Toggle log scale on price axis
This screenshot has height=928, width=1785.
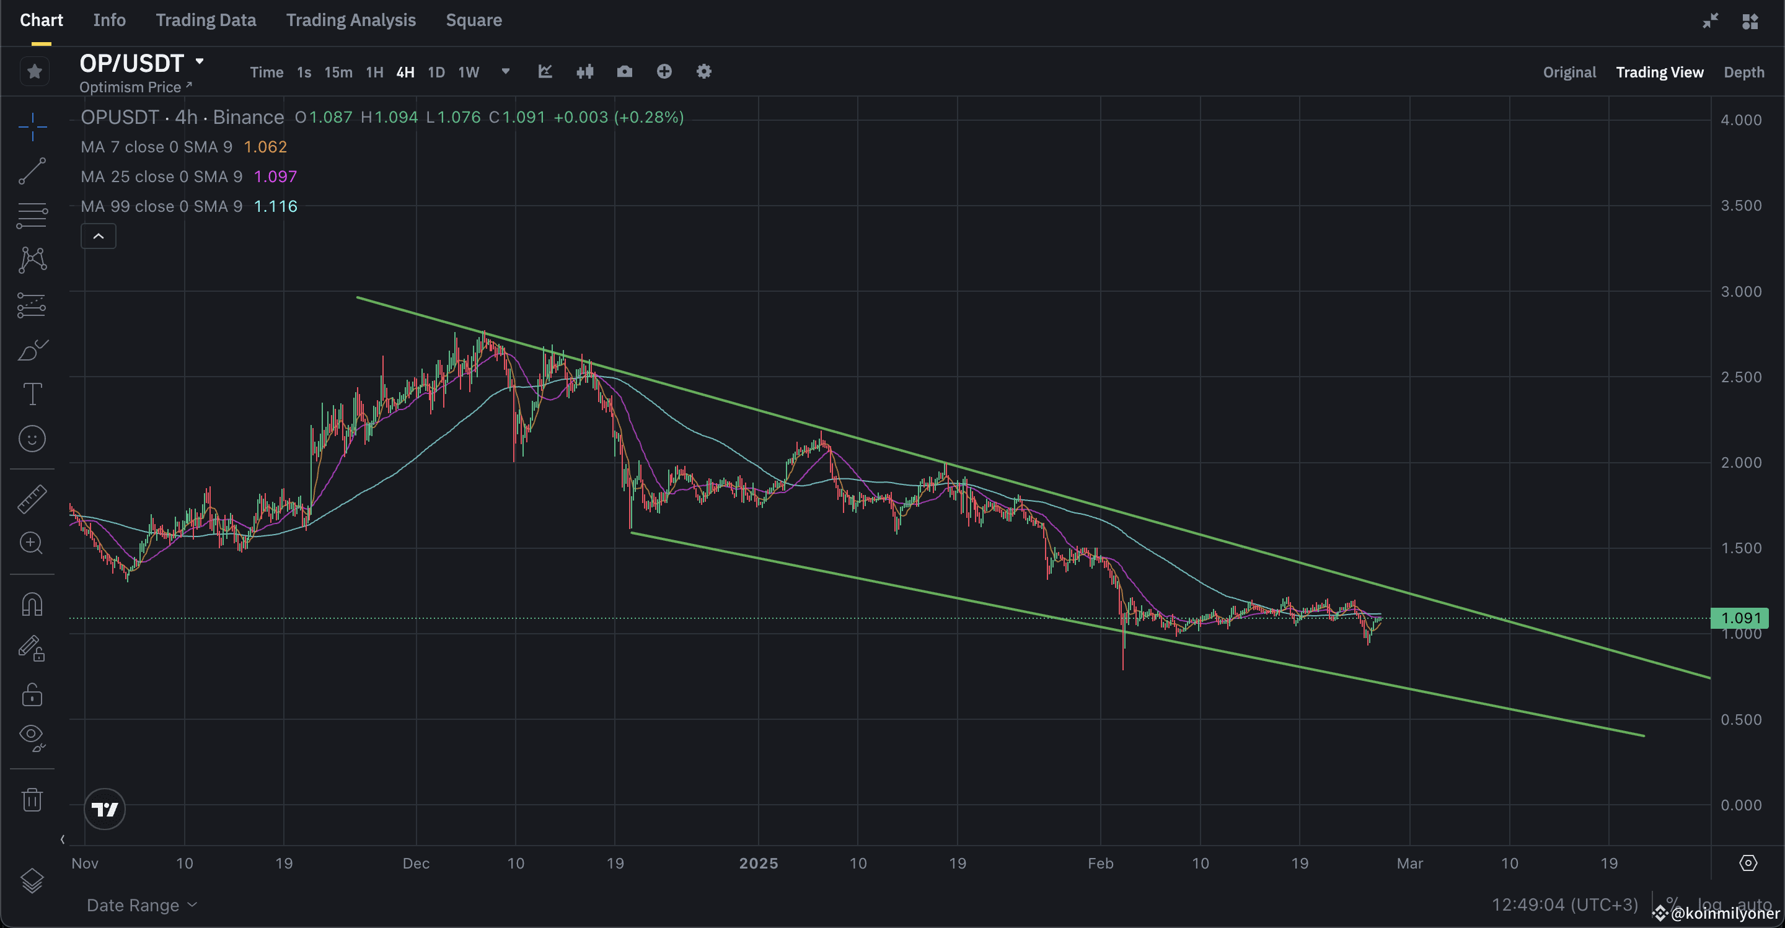coord(1709,904)
